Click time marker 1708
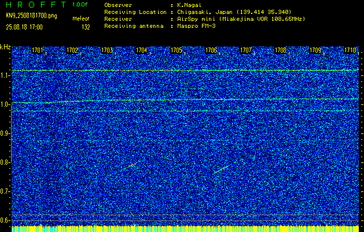 tap(281, 50)
